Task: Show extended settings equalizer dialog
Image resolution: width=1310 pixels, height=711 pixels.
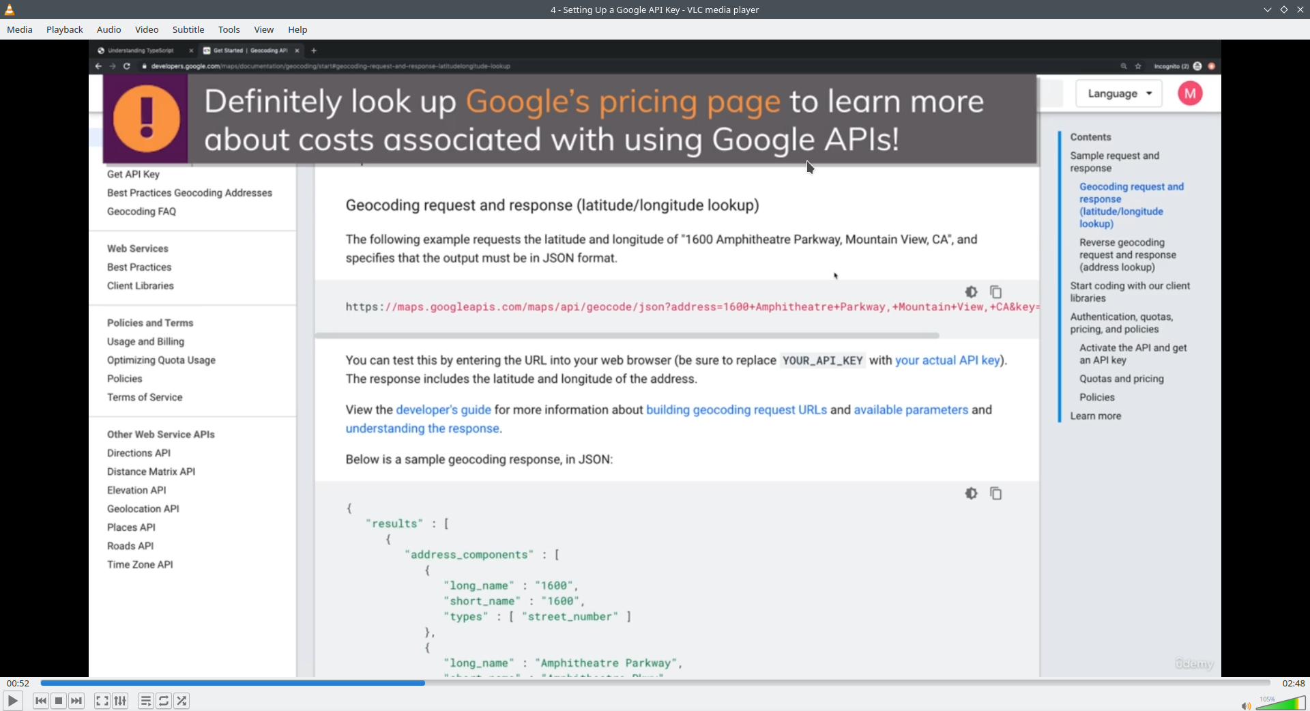Action: click(x=120, y=701)
